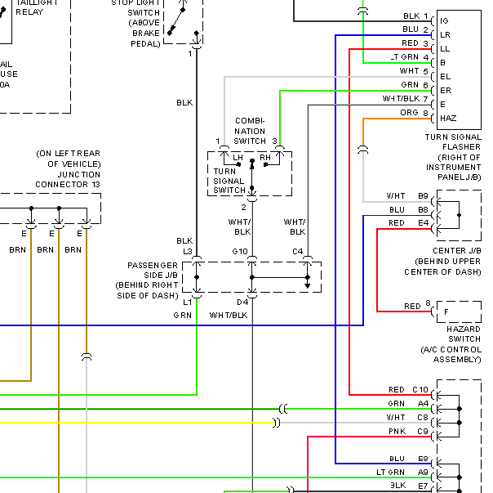The image size is (493, 493).
Task: Click the GRN 6 wire label
Action: [x=415, y=85]
